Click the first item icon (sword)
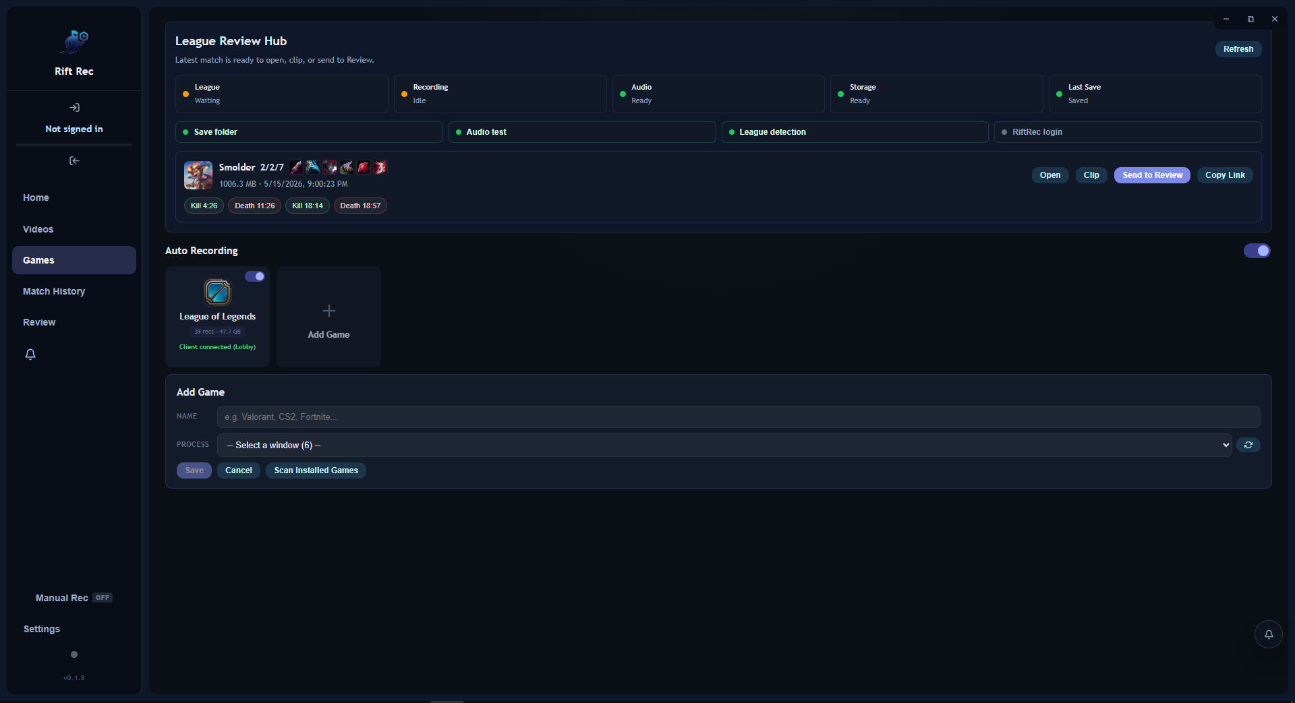This screenshot has width=1295, height=703. click(x=296, y=167)
